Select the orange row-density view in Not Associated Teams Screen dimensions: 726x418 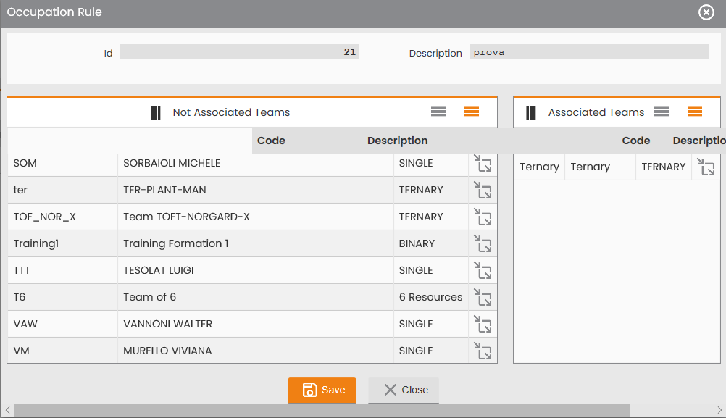(x=472, y=112)
